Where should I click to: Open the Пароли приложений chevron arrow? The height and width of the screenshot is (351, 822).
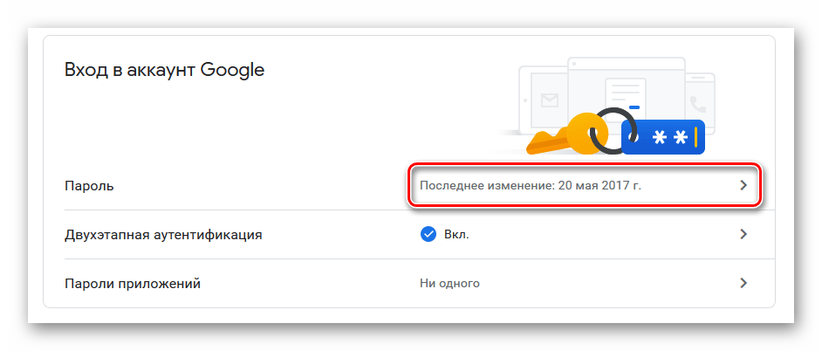point(743,283)
